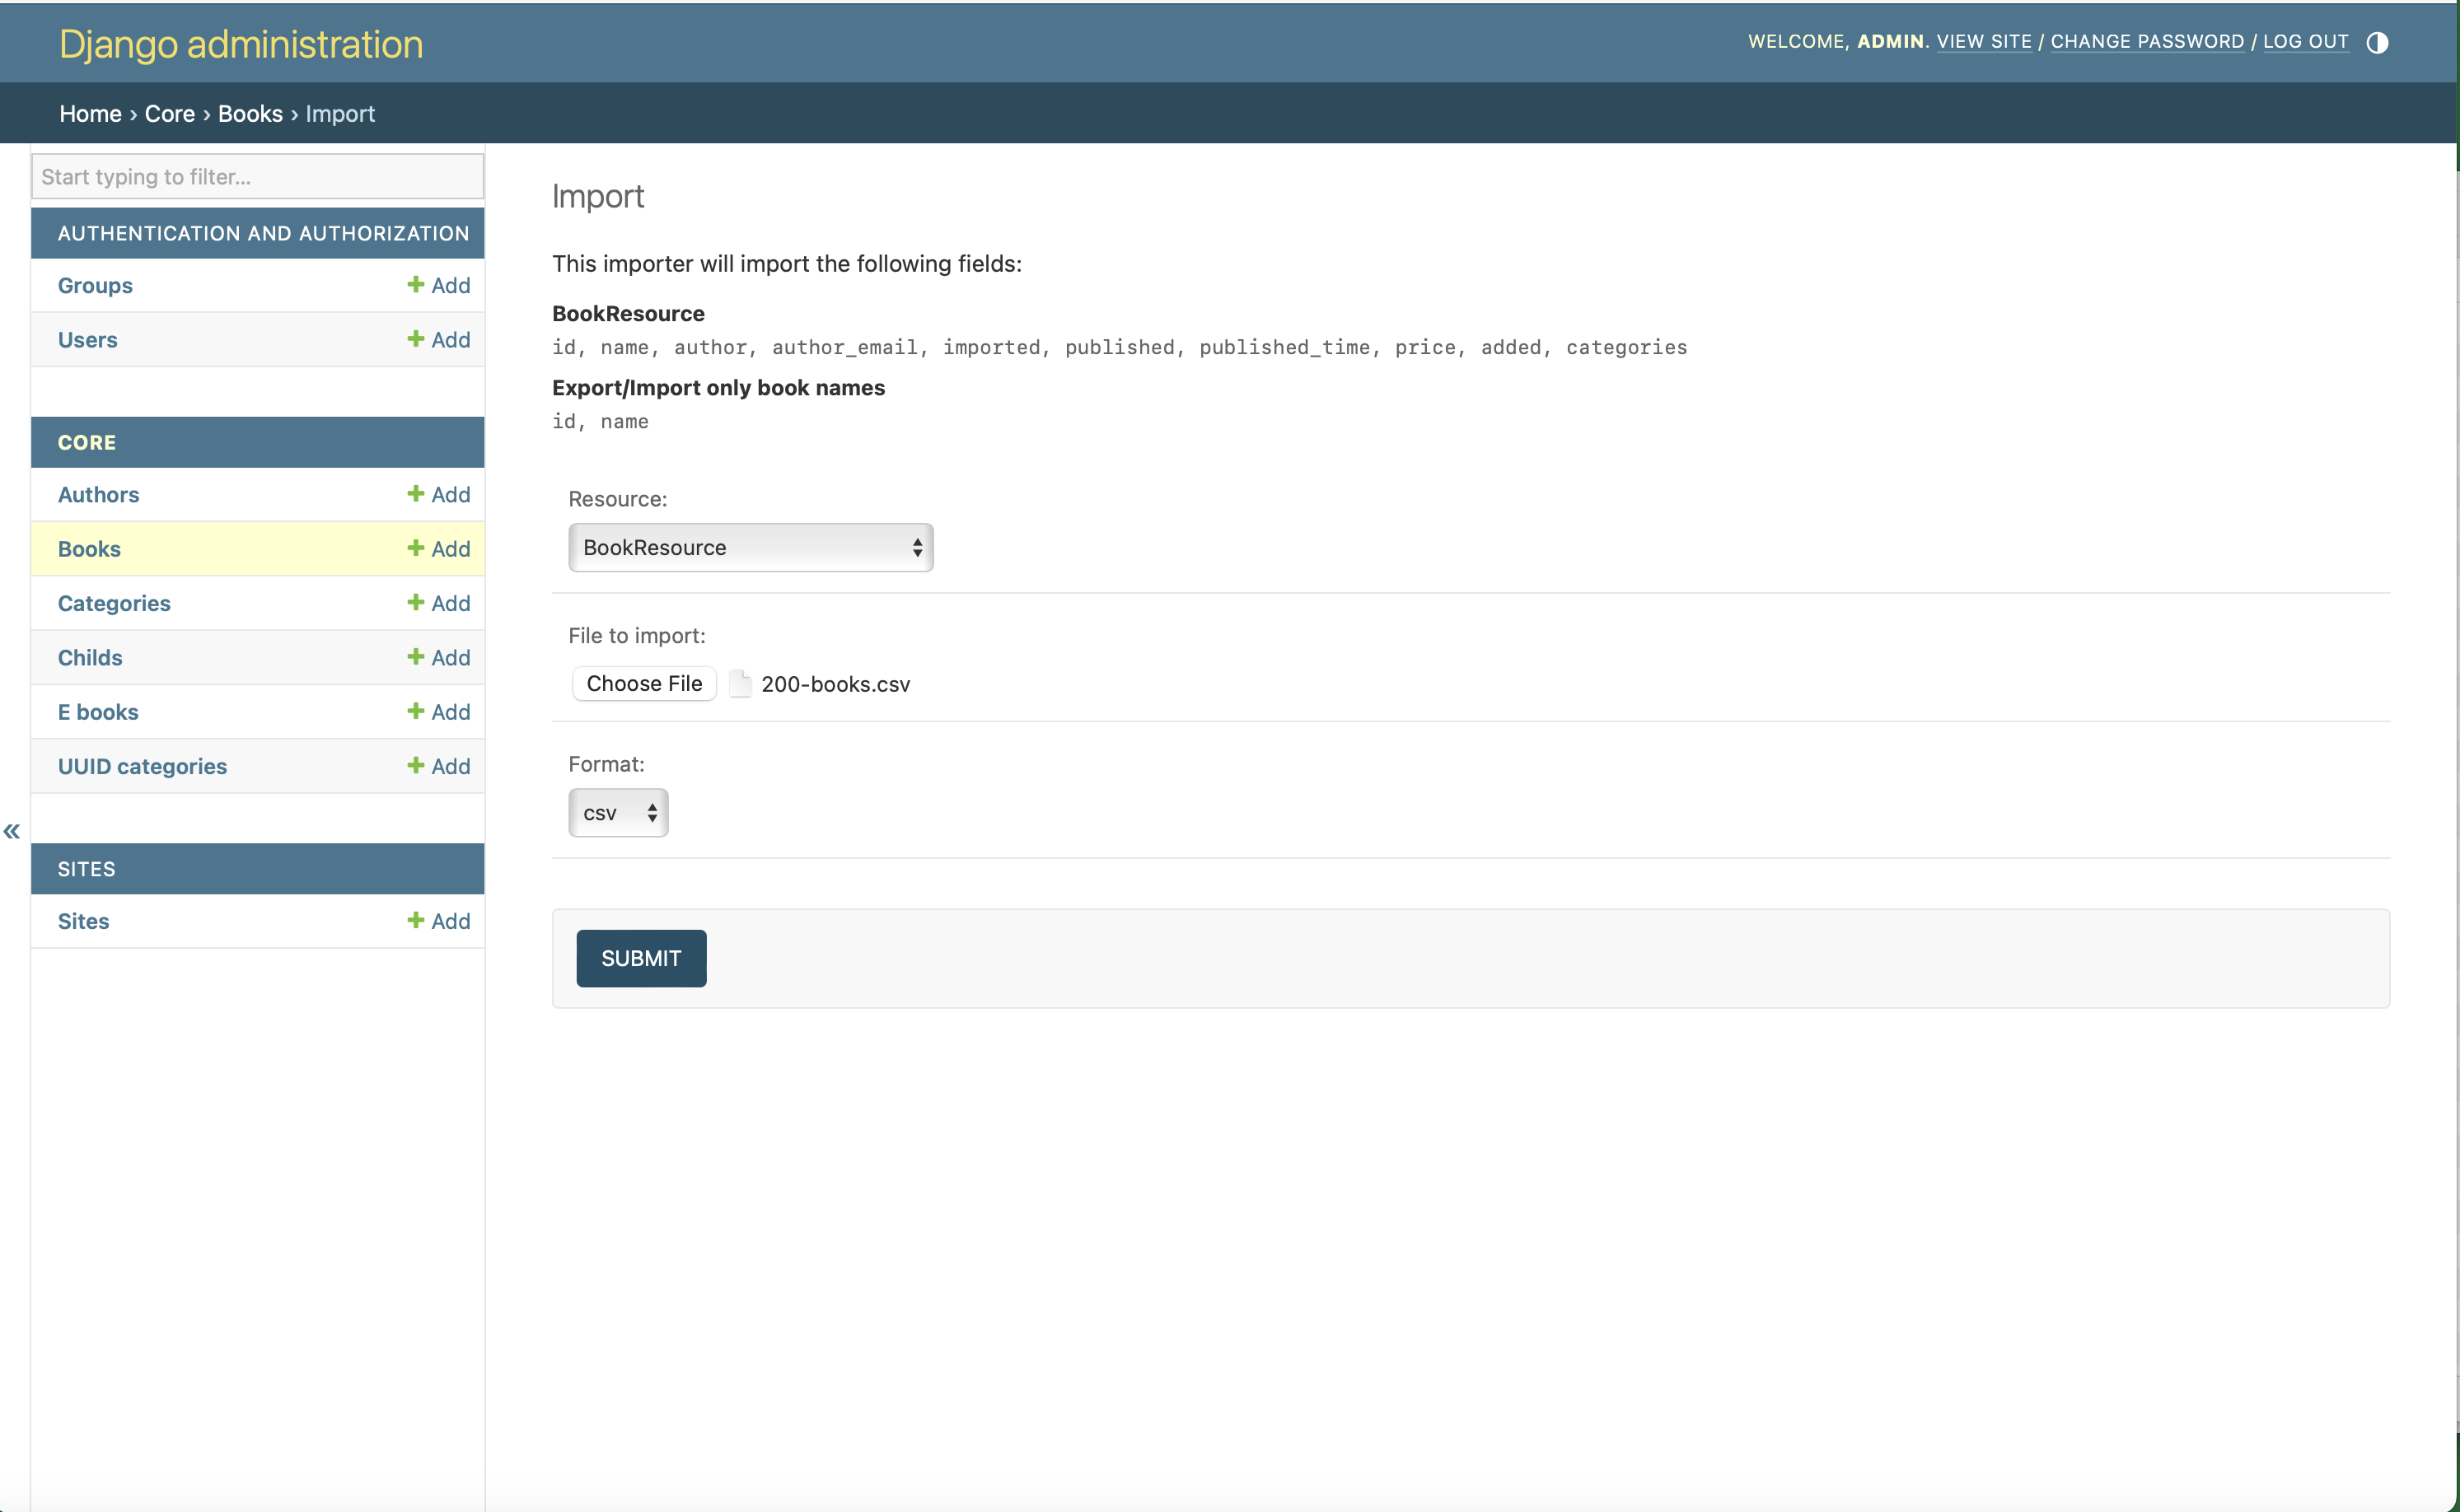2460x1512 pixels.
Task: Open the Django administration title link
Action: click(x=241, y=44)
